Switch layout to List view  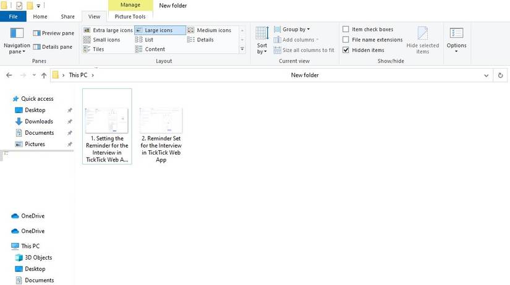click(x=144, y=40)
